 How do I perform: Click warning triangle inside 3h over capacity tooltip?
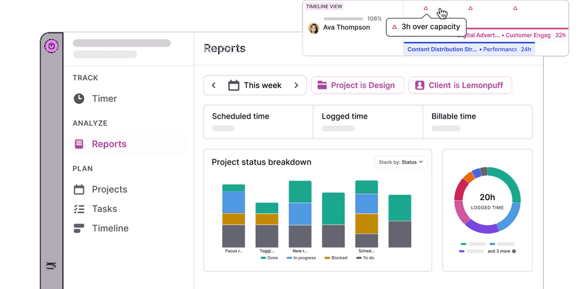click(395, 27)
